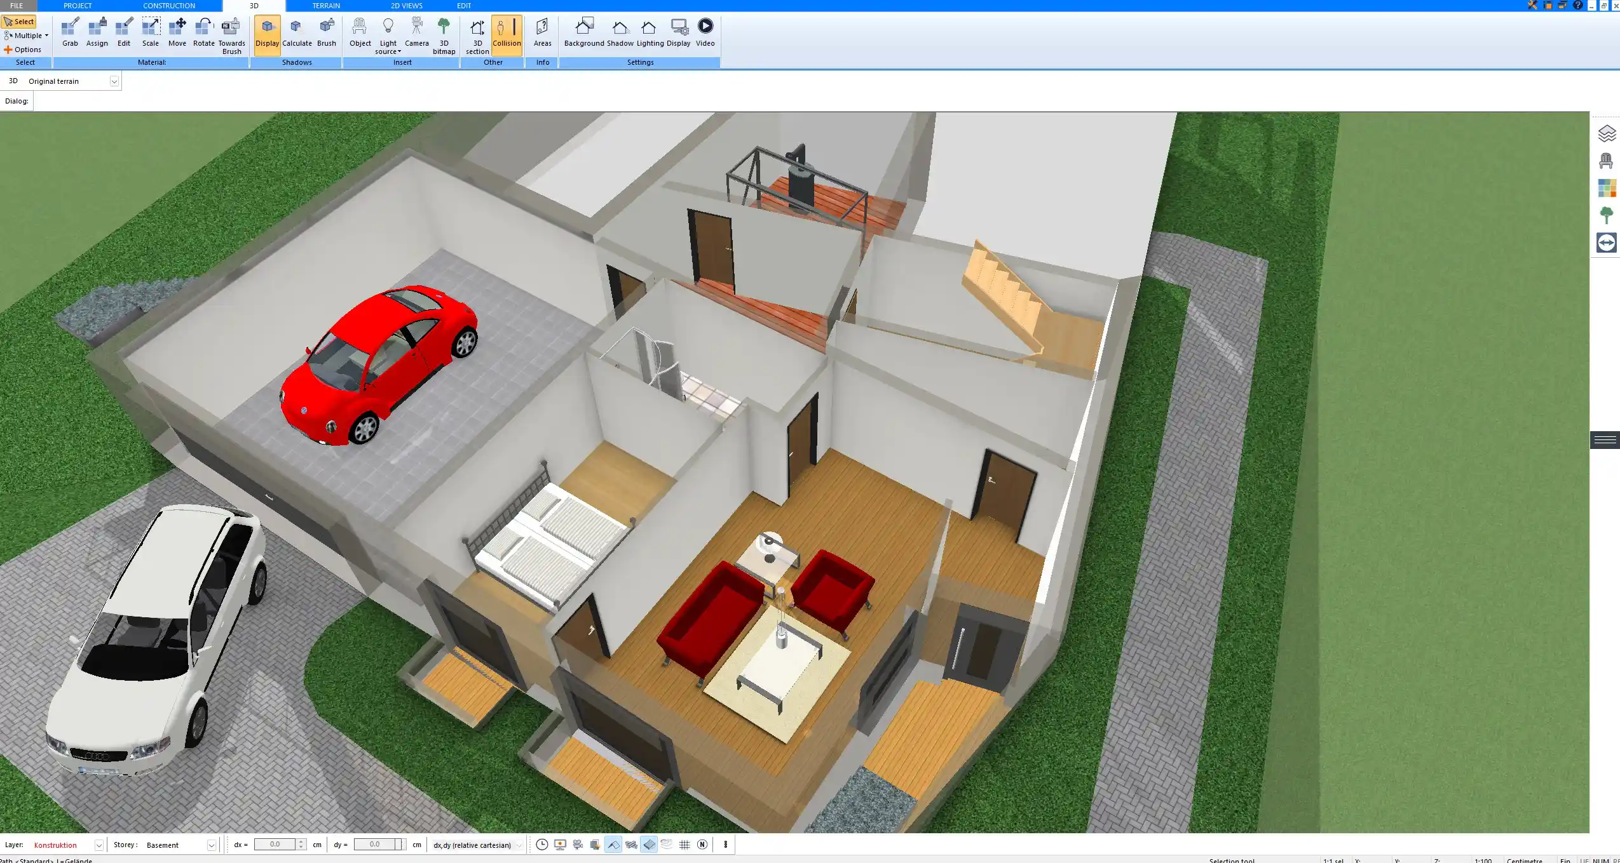The width and height of the screenshot is (1620, 863).
Task: Open the dx,dy relative cartesian dropdown
Action: coord(519,845)
